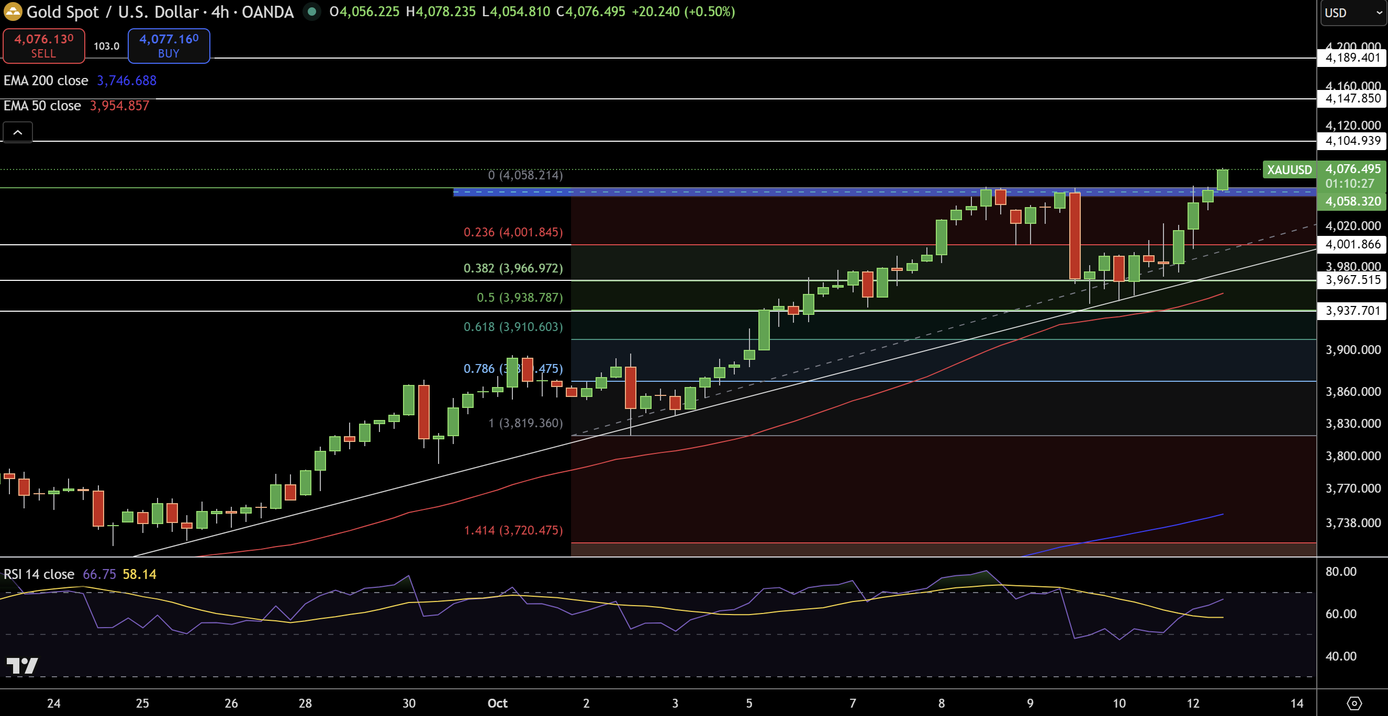Click the 4,147.850 horizontal line price label
This screenshot has width=1388, height=716.
point(1352,98)
